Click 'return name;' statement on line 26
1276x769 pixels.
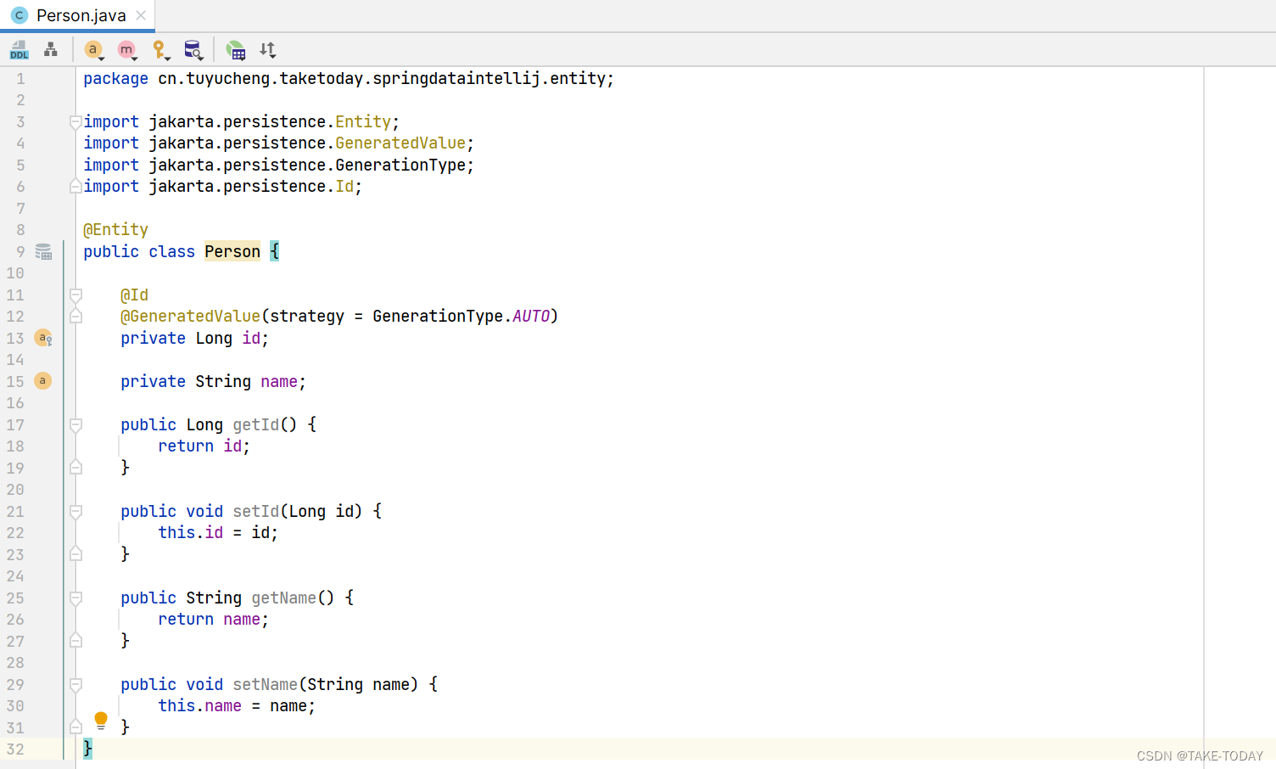213,619
